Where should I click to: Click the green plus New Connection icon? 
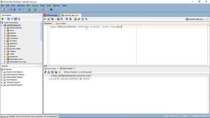coord(2,19)
